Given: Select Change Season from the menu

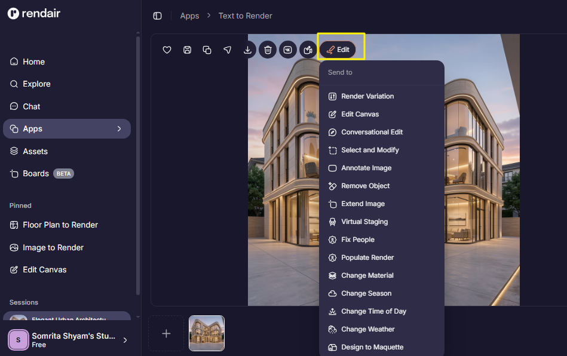Looking at the screenshot, I should click(x=382, y=293).
